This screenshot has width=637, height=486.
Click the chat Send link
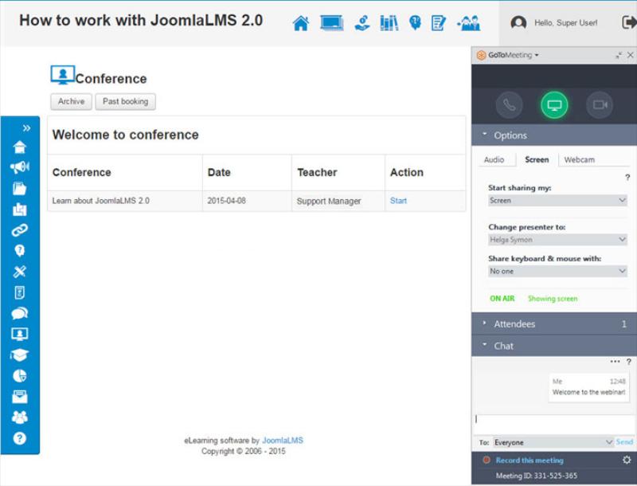click(624, 441)
